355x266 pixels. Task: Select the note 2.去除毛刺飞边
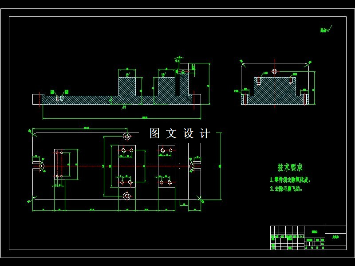pyautogui.click(x=286, y=188)
